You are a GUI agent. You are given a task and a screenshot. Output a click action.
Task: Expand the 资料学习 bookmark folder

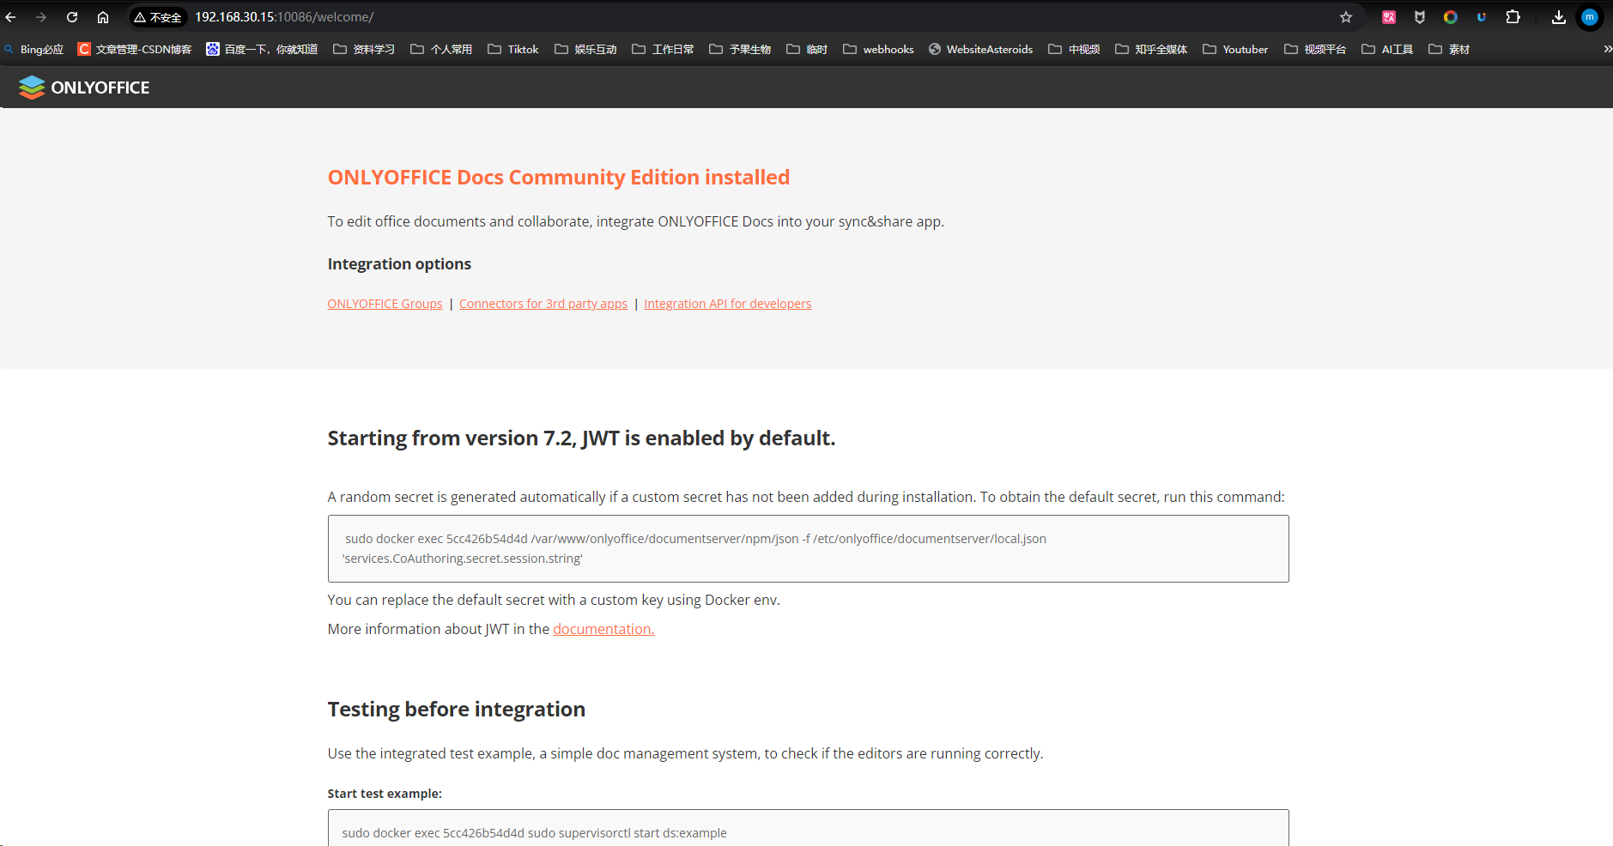[364, 50]
